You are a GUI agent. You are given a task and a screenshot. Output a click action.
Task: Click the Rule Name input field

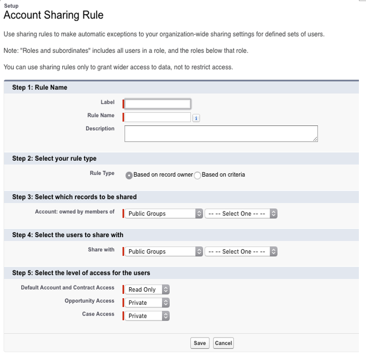158,117
